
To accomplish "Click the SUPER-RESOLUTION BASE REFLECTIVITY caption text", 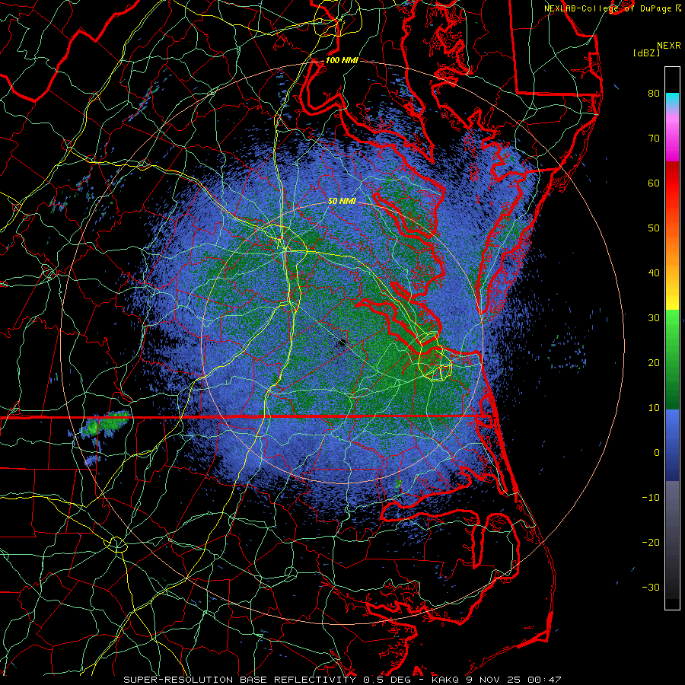I will coord(240,680).
